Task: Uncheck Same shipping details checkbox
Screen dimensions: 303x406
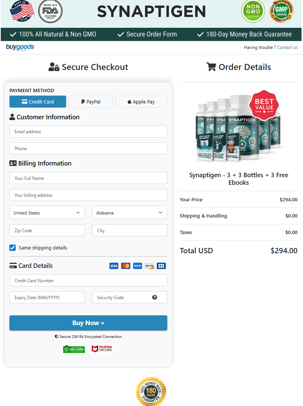Action: pos(13,248)
